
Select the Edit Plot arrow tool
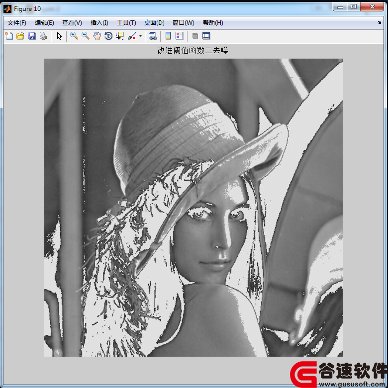tap(59, 36)
